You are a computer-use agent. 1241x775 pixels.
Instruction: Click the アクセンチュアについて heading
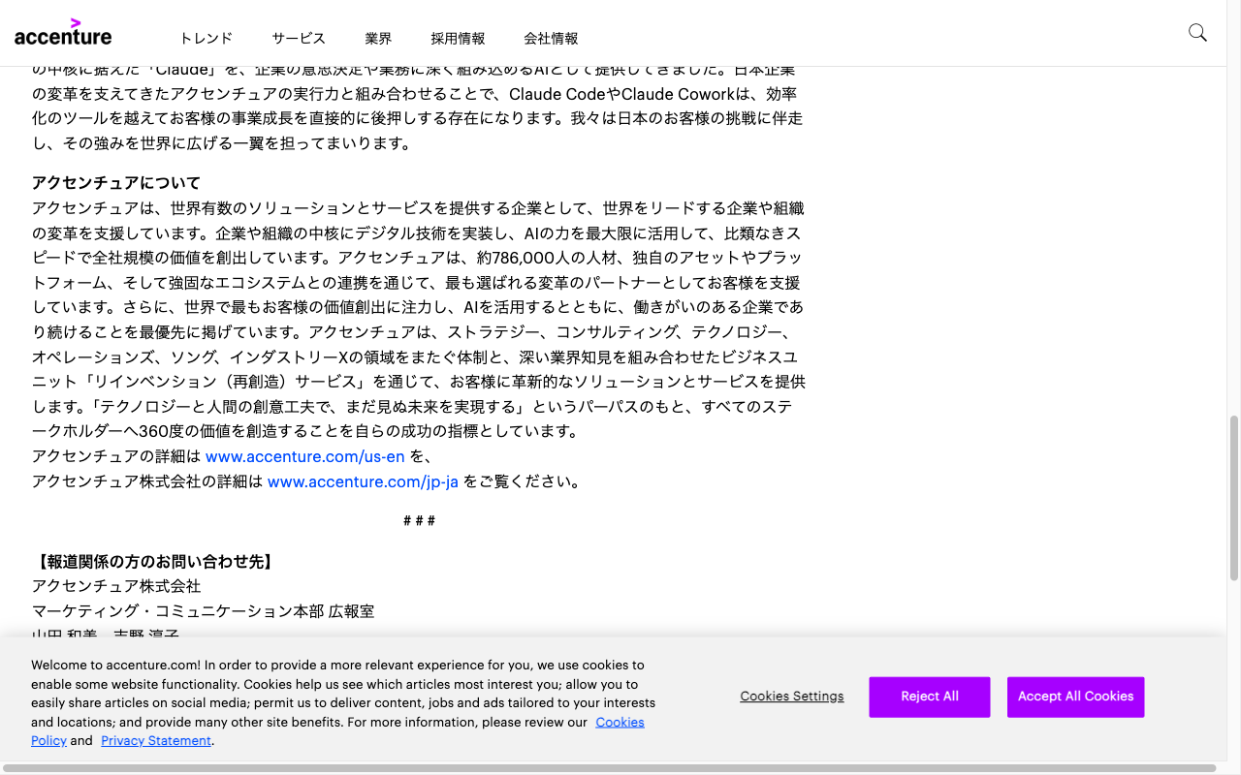point(116,183)
